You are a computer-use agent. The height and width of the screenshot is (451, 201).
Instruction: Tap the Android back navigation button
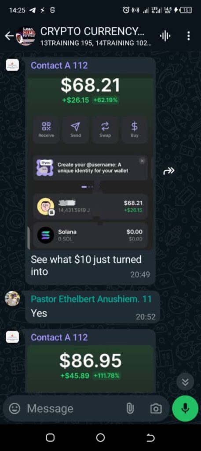[x=150, y=438]
